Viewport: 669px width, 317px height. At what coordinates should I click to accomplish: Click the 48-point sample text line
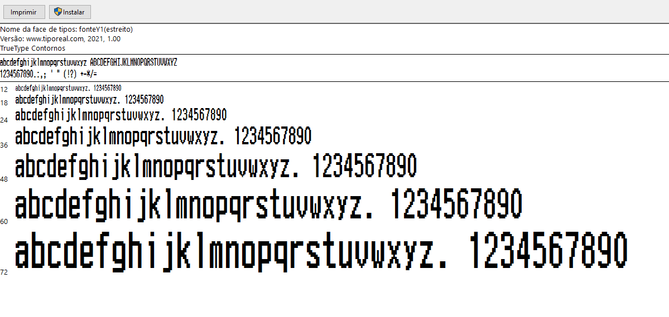(216, 167)
